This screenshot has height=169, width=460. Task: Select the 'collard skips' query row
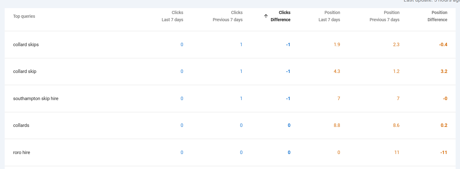[x=26, y=45]
